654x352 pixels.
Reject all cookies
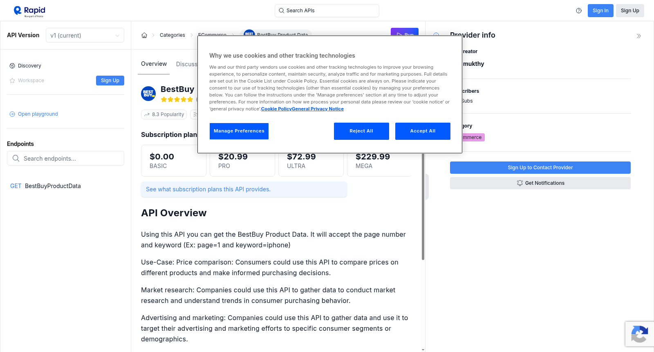coord(361,131)
